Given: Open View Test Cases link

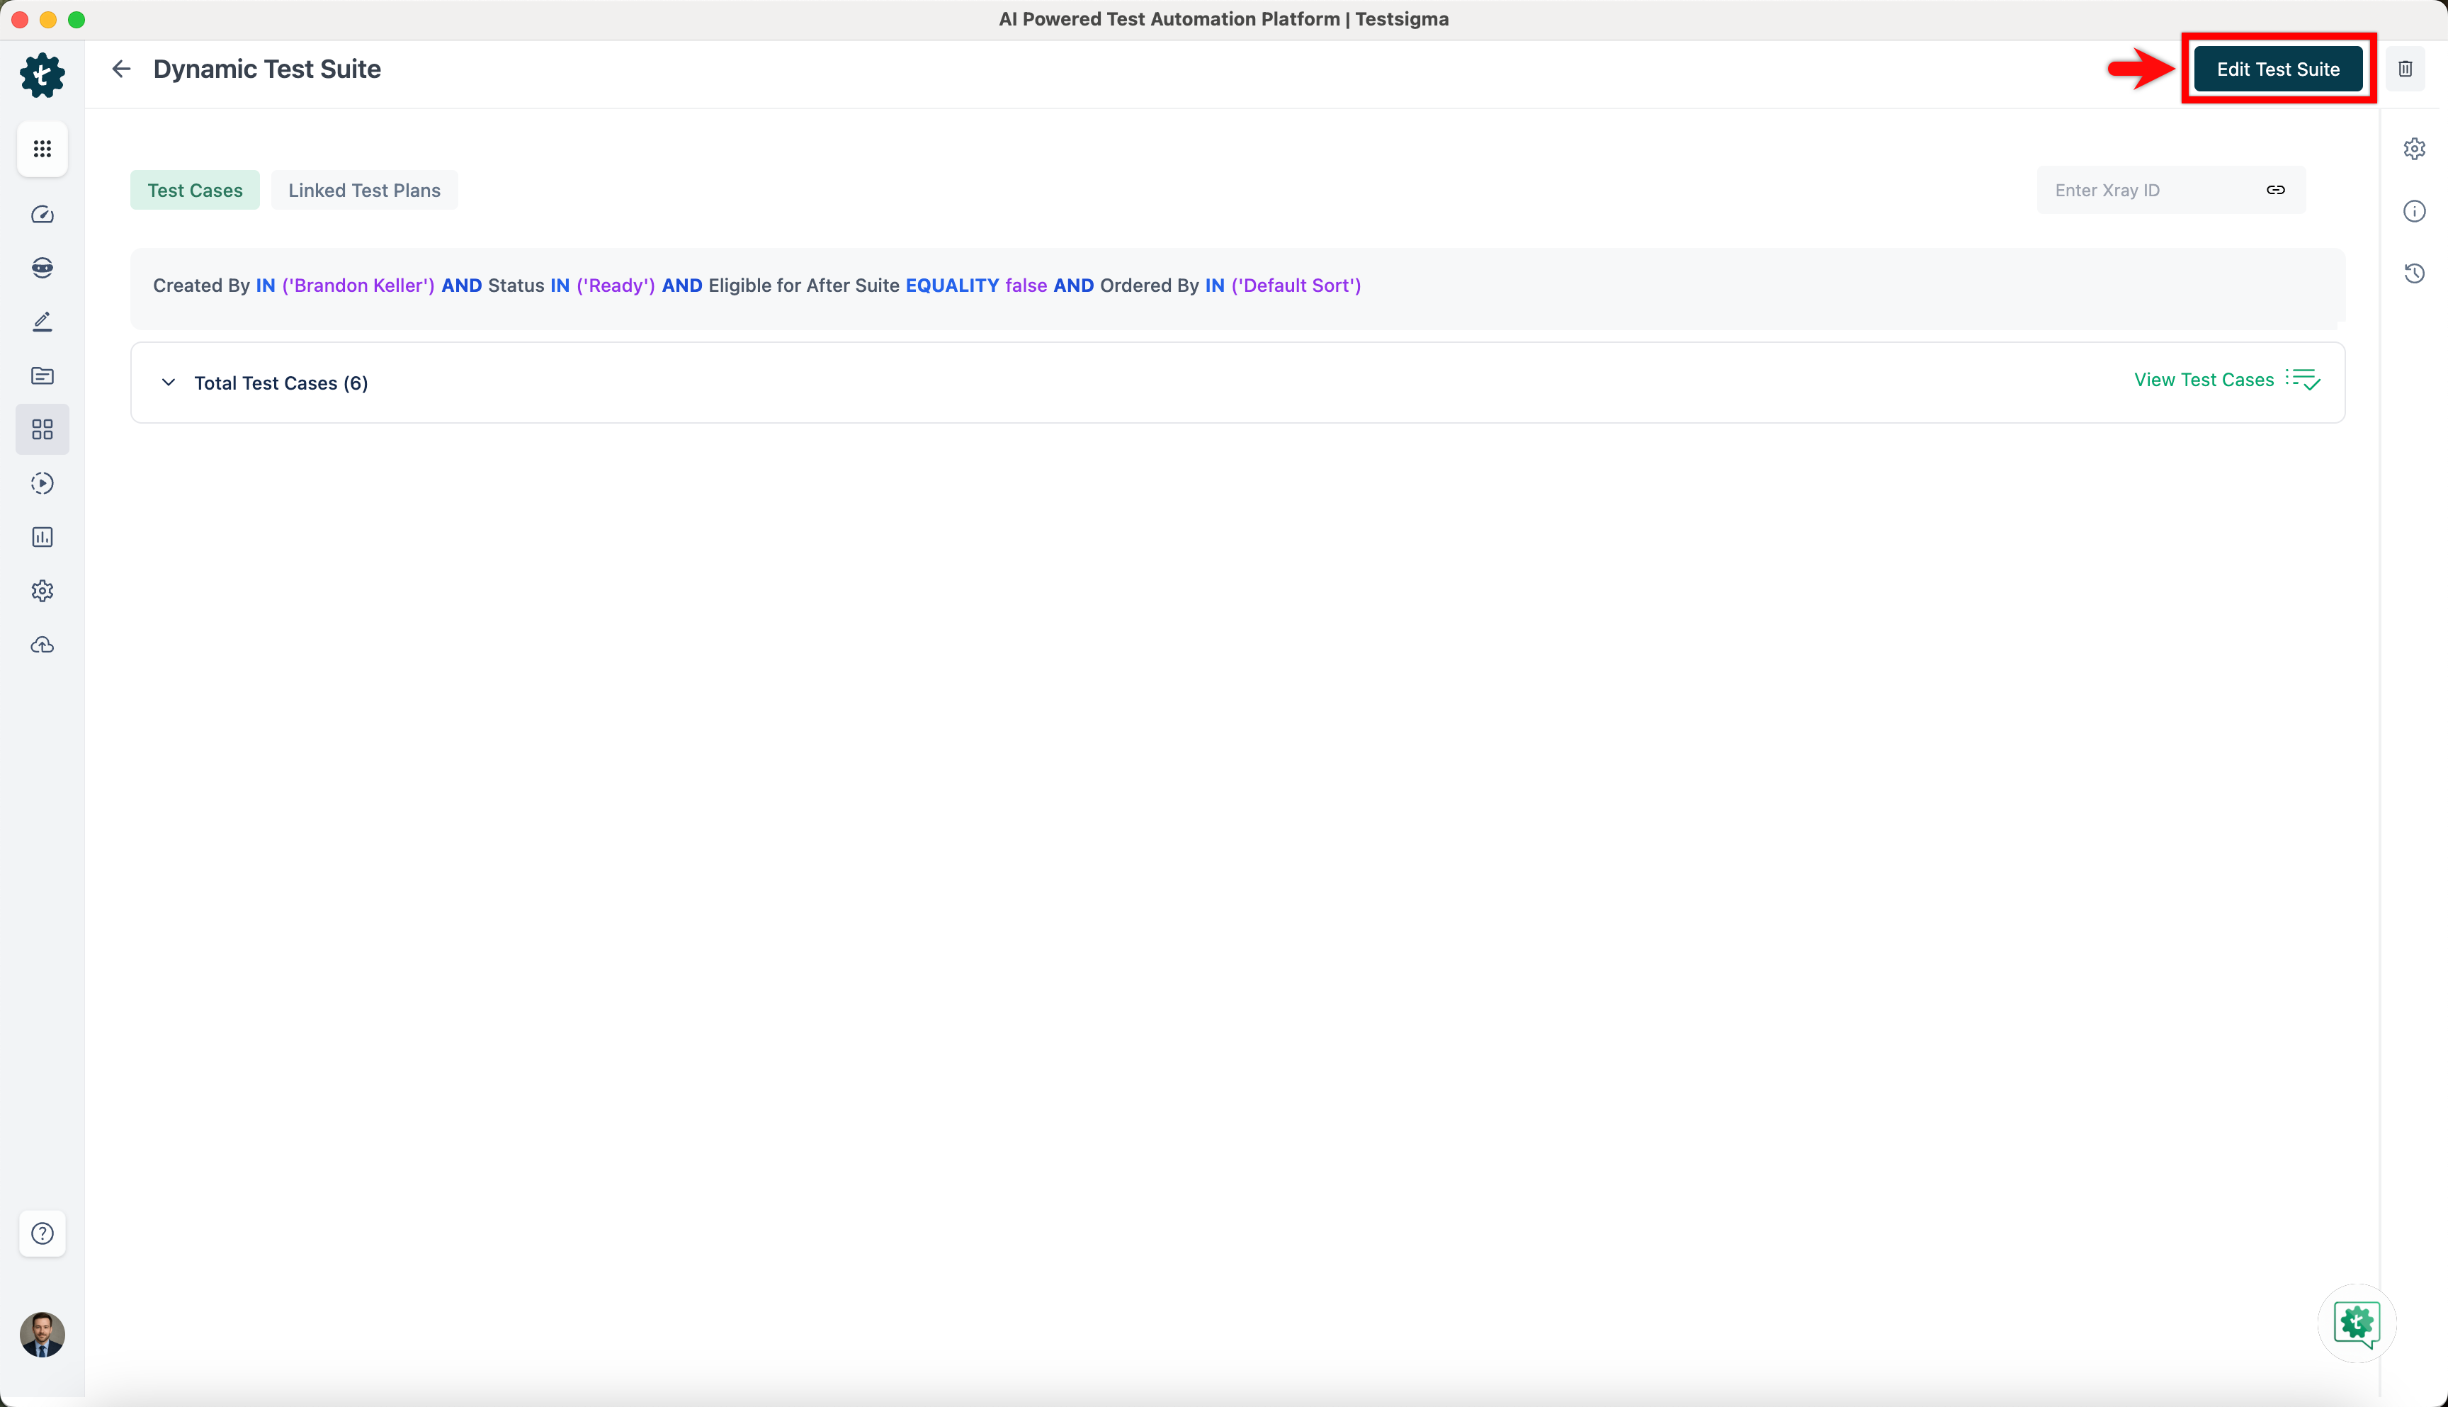Looking at the screenshot, I should [2203, 379].
